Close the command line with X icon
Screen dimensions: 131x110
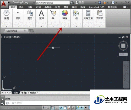(x=3, y=99)
